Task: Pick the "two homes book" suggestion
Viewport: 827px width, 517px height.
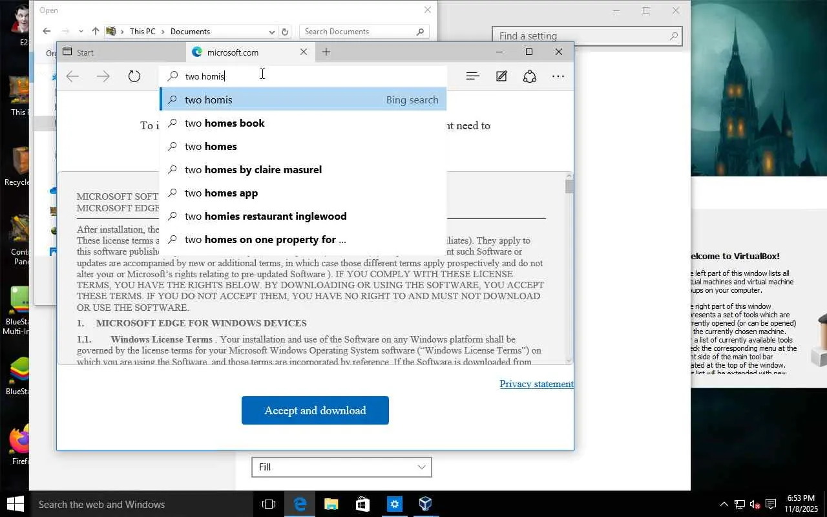Action: coord(302,123)
